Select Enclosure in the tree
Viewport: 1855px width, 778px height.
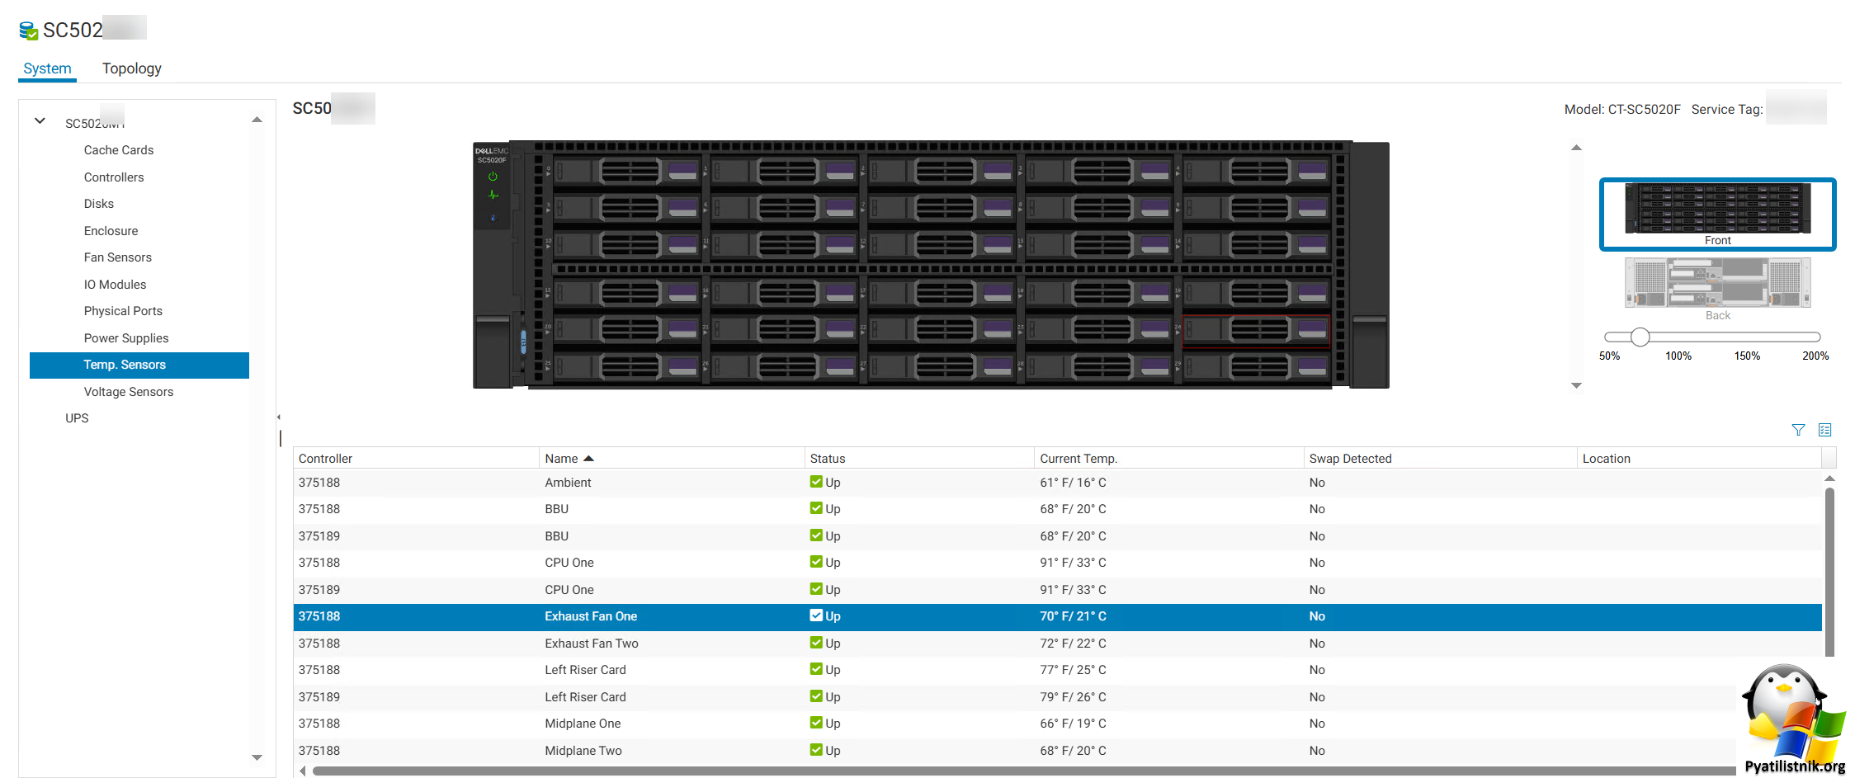[111, 231]
